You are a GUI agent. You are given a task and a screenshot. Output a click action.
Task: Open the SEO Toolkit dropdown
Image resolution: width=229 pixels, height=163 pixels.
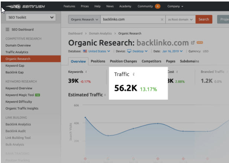point(31,17)
